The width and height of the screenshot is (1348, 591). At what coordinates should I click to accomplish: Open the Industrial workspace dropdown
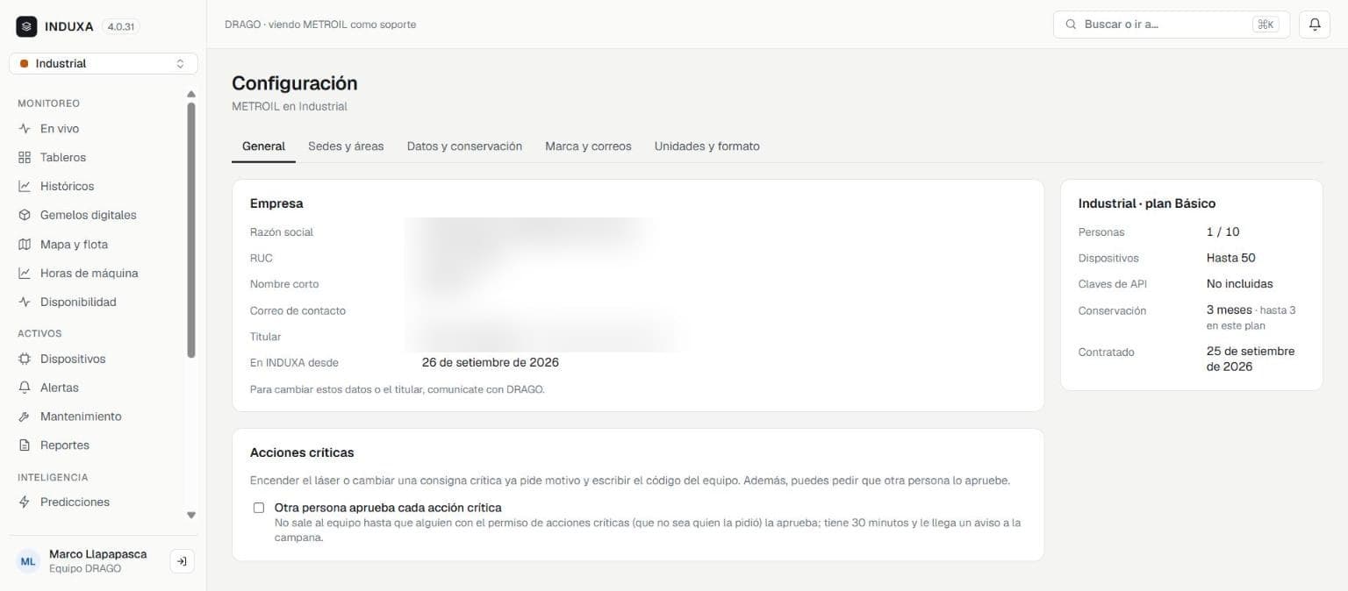104,64
